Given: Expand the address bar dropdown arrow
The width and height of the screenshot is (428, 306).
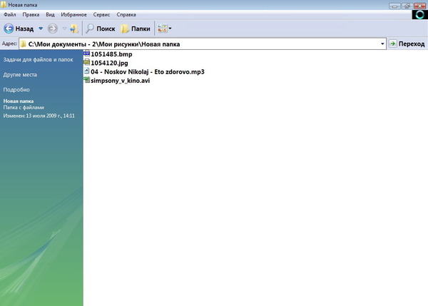Looking at the screenshot, I should [x=382, y=44].
